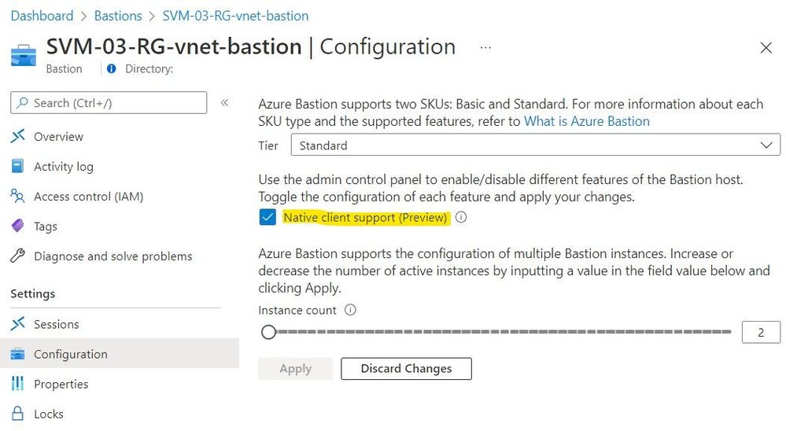Image resolution: width=786 pixels, height=431 pixels.
Task: Click the Search (Ctrl+/) box
Action: pos(109,103)
